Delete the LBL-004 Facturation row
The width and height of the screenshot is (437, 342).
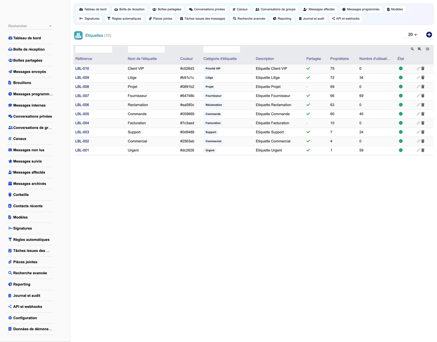click(423, 123)
